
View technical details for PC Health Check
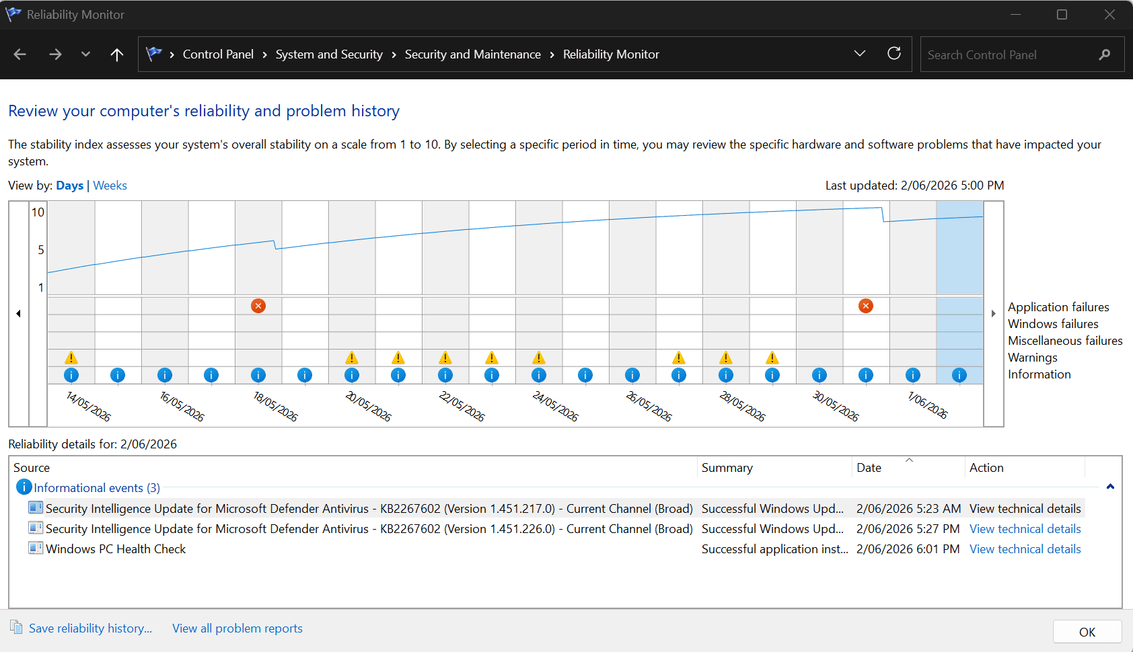click(1025, 549)
